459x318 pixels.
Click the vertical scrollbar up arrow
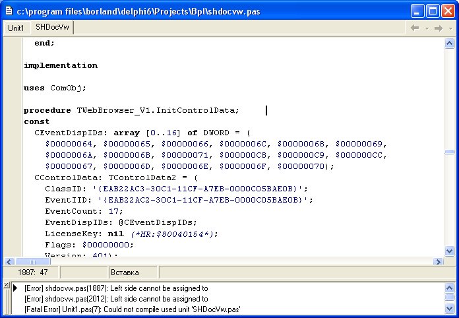coord(449,43)
